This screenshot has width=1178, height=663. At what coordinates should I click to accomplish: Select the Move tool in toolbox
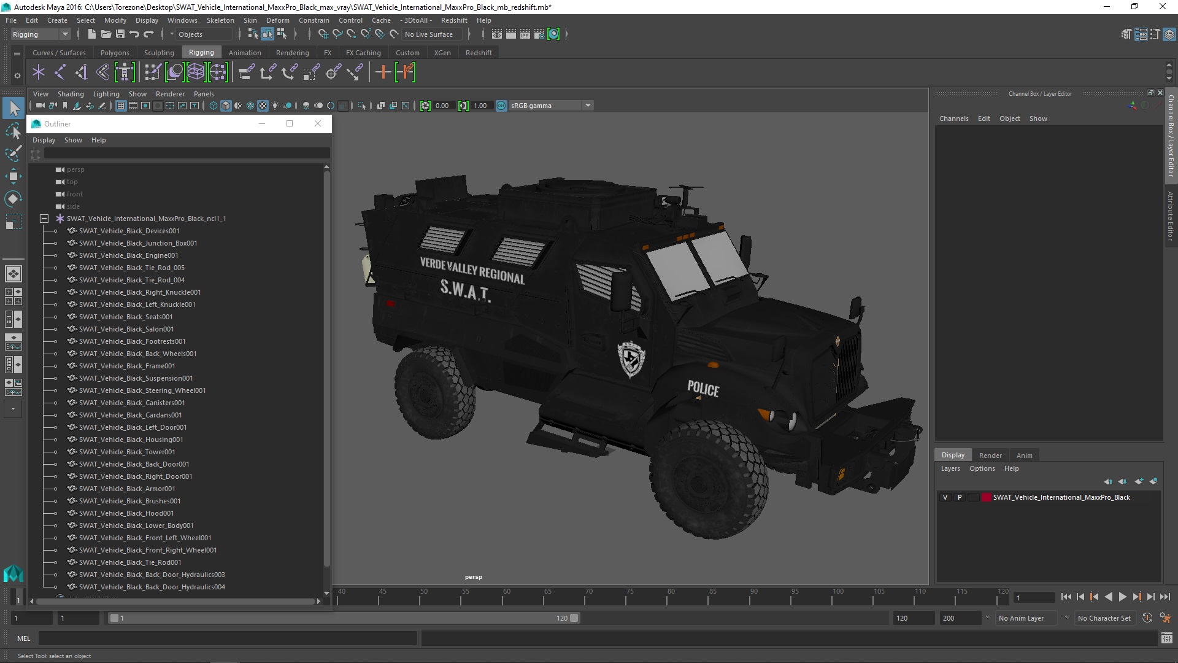(x=13, y=176)
